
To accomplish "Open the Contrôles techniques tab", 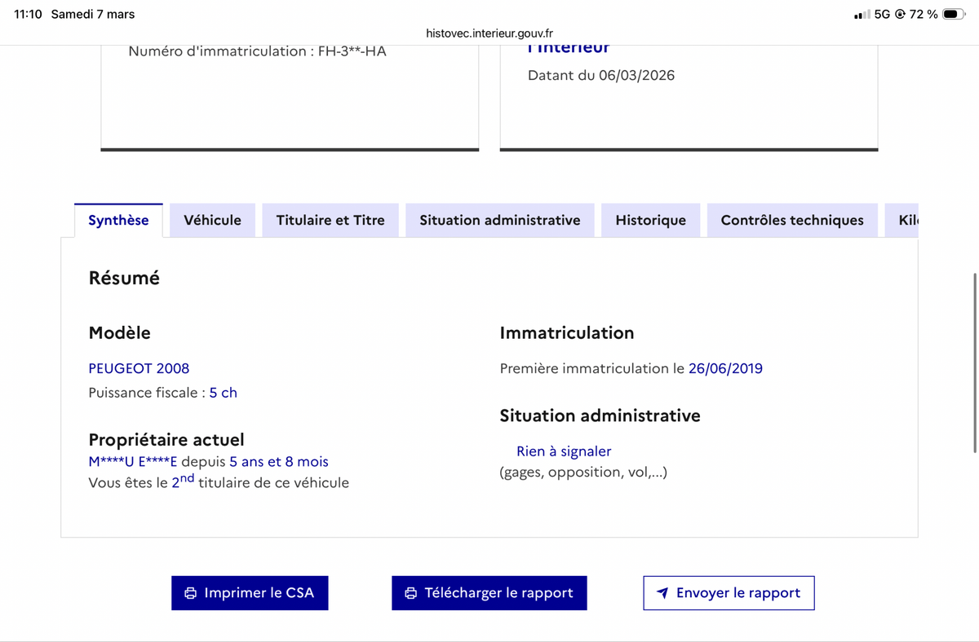I will click(792, 220).
